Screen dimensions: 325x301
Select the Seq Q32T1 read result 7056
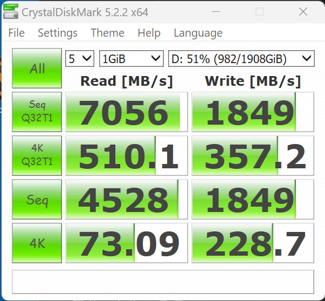tap(127, 112)
